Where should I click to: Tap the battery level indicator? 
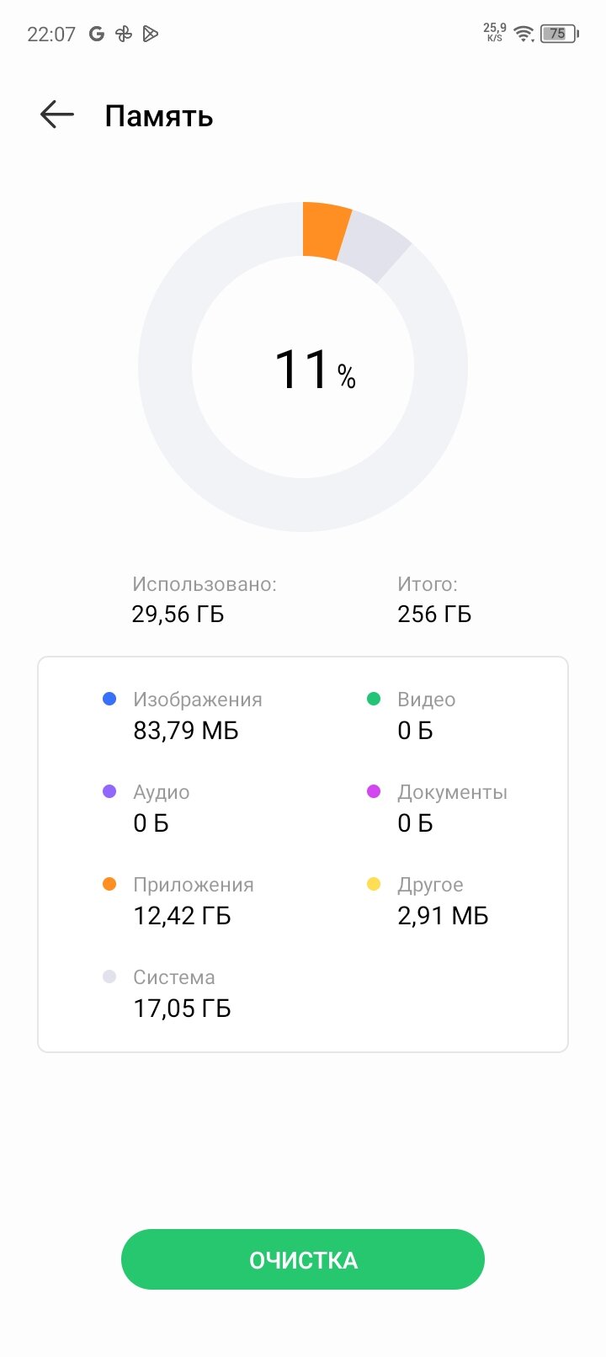[559, 34]
